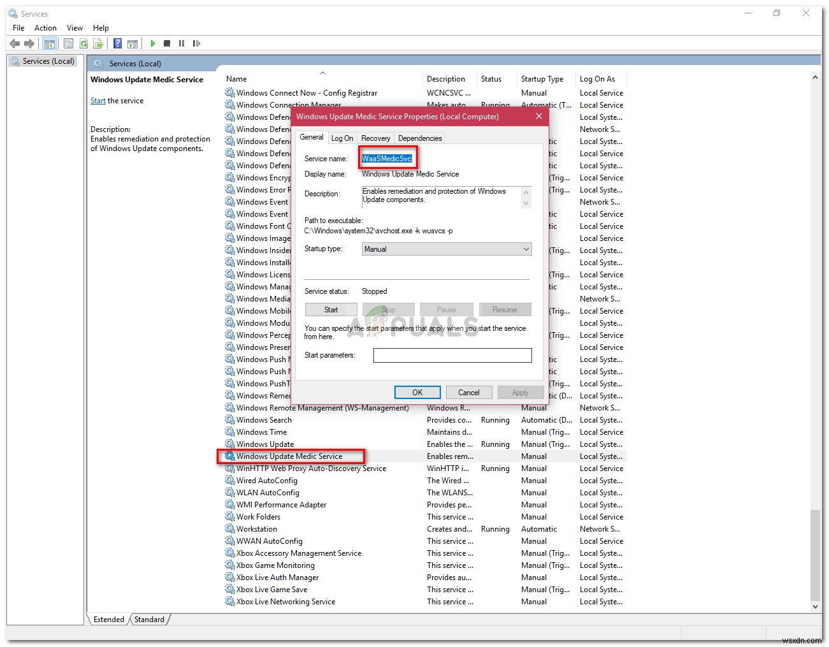Screen dimensions: 829x647
Task: Open Help with the blue question-mark icon
Action: pos(117,43)
